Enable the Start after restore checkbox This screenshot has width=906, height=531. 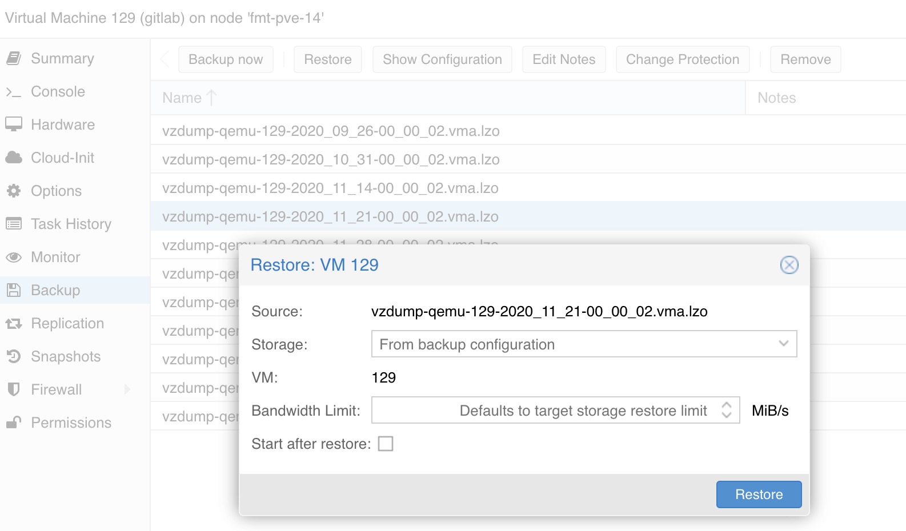(386, 444)
